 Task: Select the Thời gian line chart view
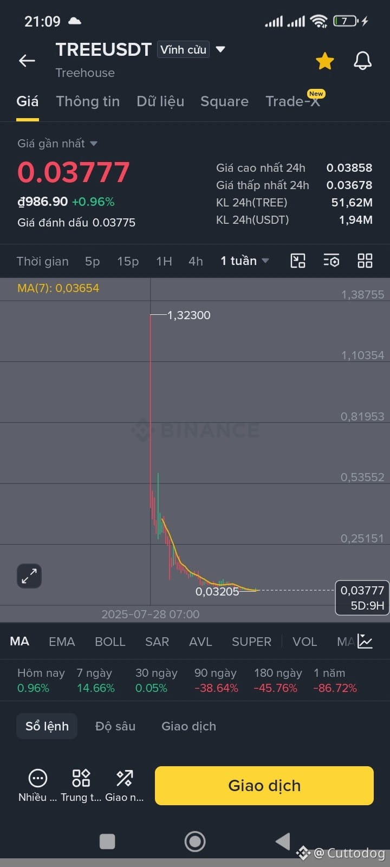click(42, 261)
